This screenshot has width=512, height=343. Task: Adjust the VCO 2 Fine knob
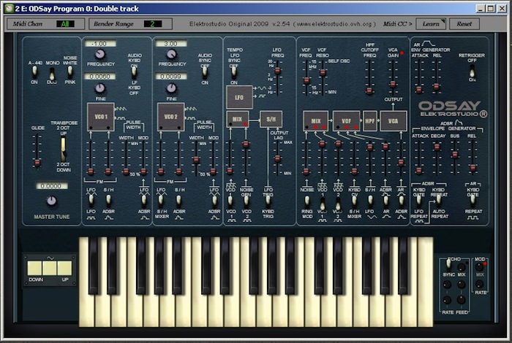coord(171,88)
